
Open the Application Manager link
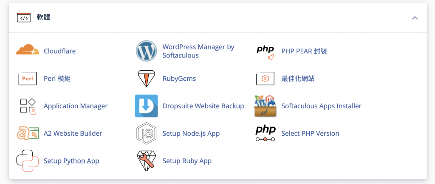point(76,106)
